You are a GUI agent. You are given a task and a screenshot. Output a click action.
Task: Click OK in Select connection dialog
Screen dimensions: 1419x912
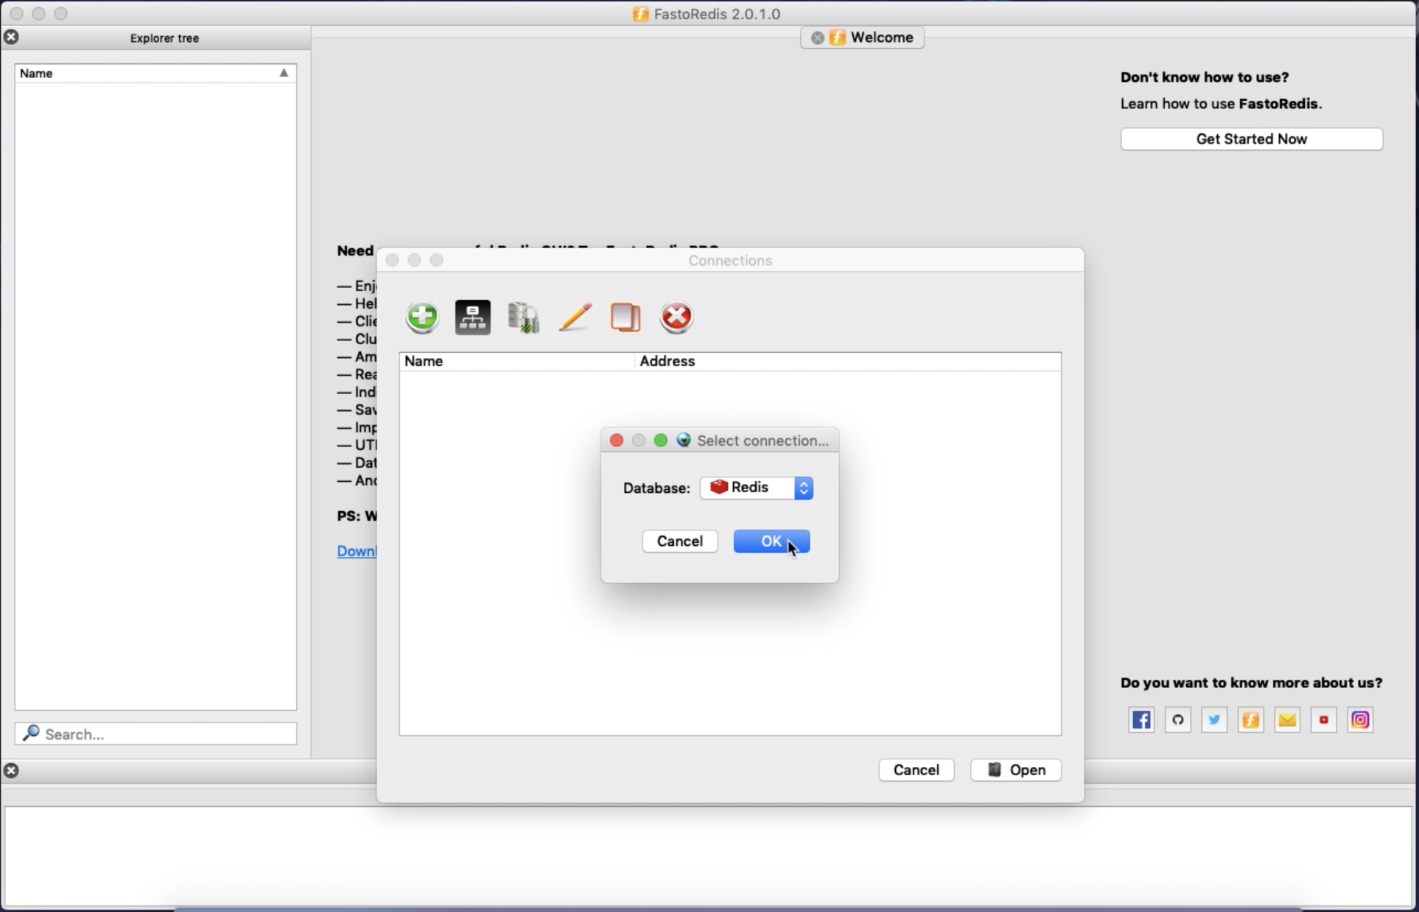click(771, 541)
